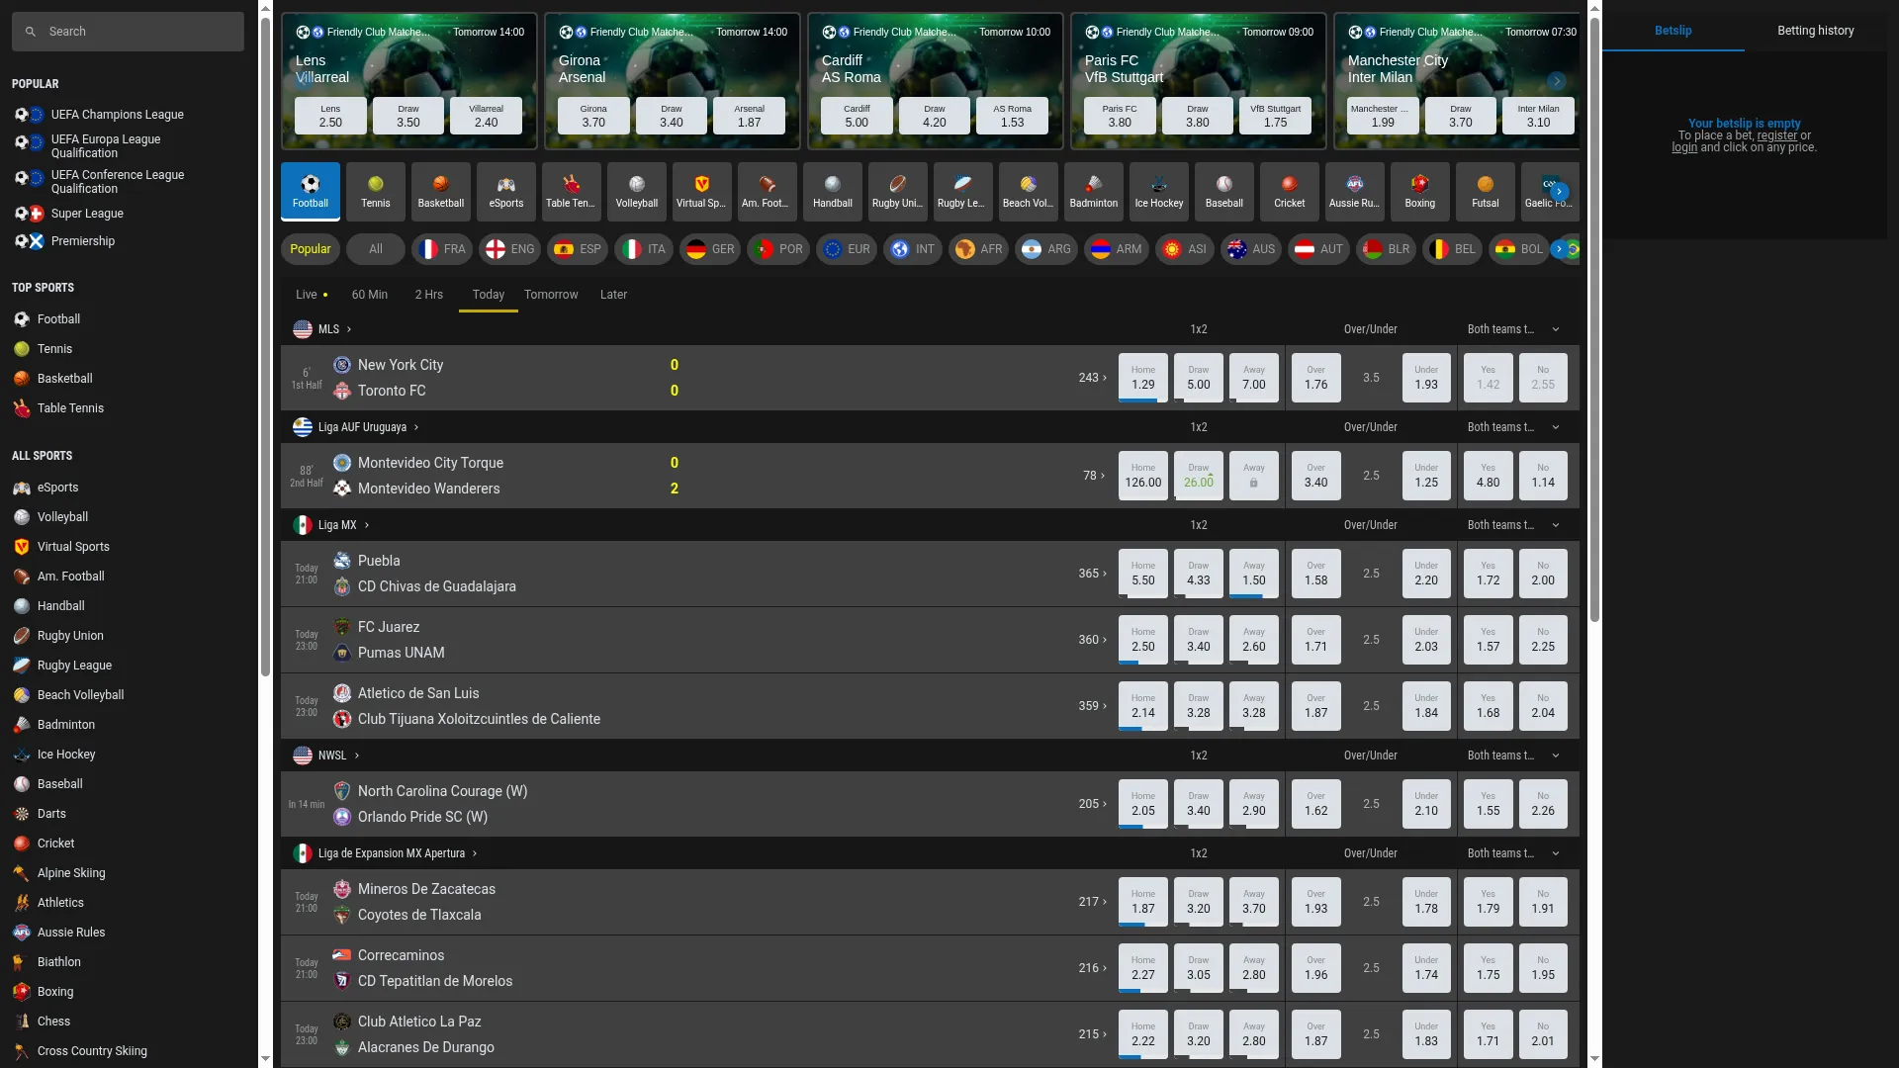This screenshot has width=1899, height=1068.
Task: Expand Liga de Expansion MX Apertura chevron
Action: pyautogui.click(x=475, y=853)
